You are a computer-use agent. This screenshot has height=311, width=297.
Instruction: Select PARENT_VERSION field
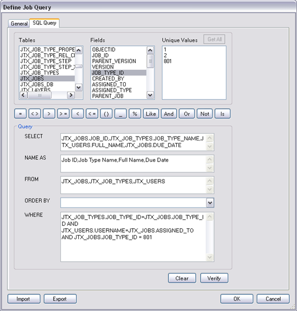[x=119, y=61]
